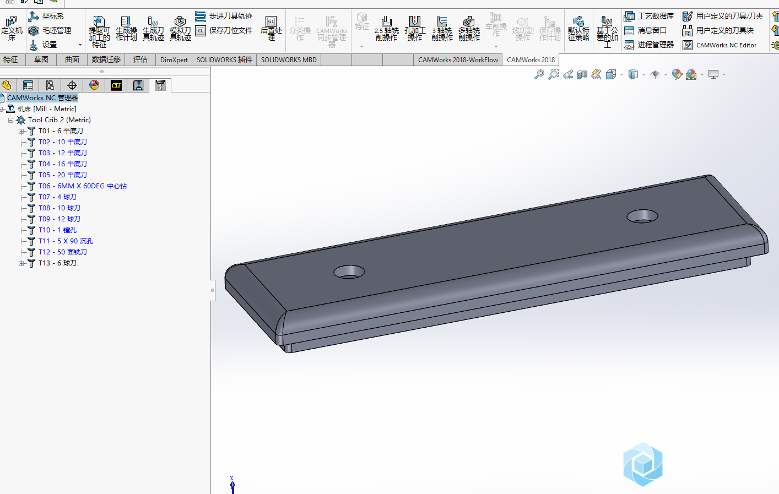Click 基于公差的加工 tolerance based machining
Screen dimensions: 779x494
(607, 32)
